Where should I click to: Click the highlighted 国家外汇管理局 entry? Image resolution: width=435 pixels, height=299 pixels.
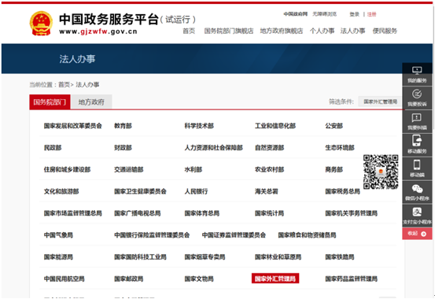(275, 279)
